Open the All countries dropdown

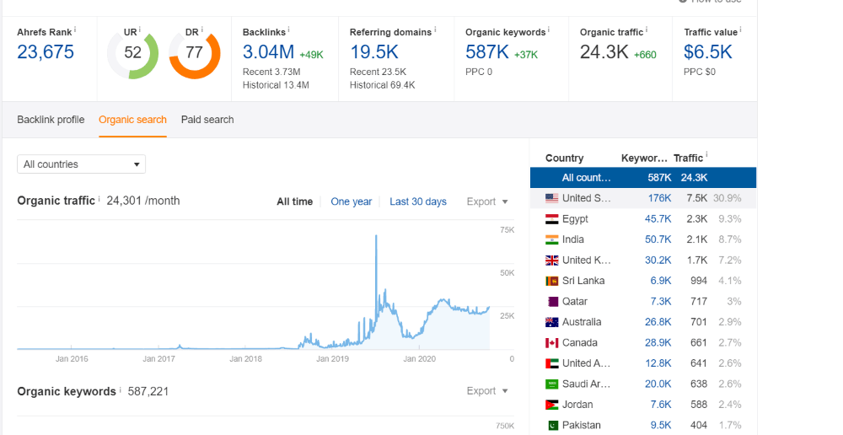pos(81,164)
